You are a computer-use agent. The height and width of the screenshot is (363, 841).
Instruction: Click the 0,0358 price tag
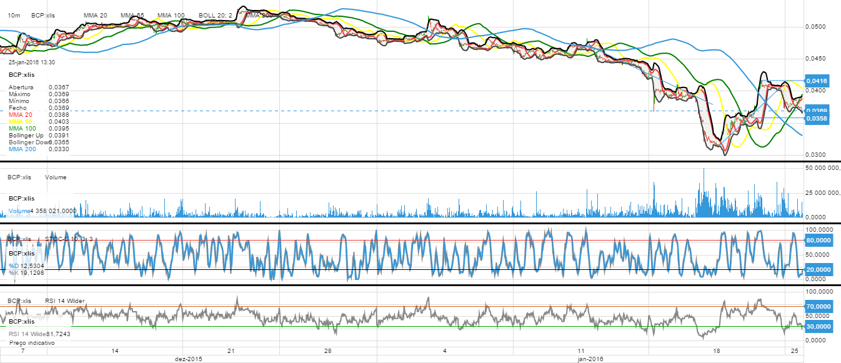coord(817,118)
